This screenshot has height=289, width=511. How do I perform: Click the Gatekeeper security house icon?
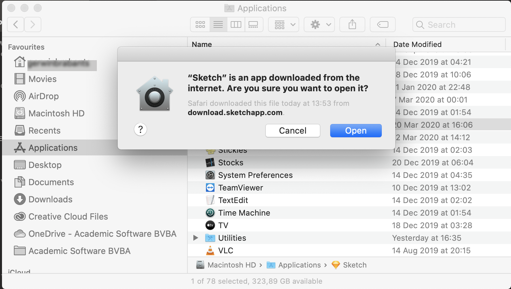154,94
